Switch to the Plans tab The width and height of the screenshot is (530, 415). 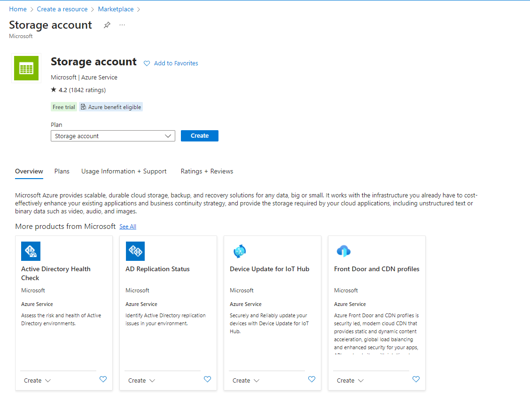point(62,171)
